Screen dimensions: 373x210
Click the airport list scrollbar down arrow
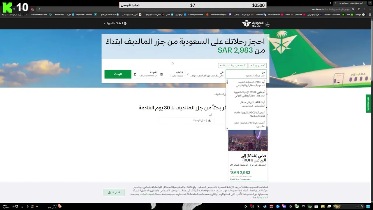point(227,129)
